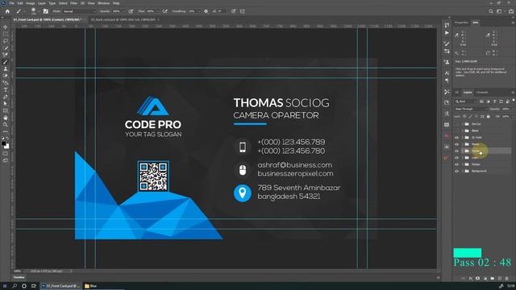Expand the Die Cut group
The image size is (516, 290).
(462, 124)
